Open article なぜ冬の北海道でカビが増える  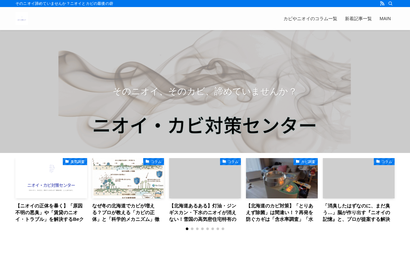(128, 212)
